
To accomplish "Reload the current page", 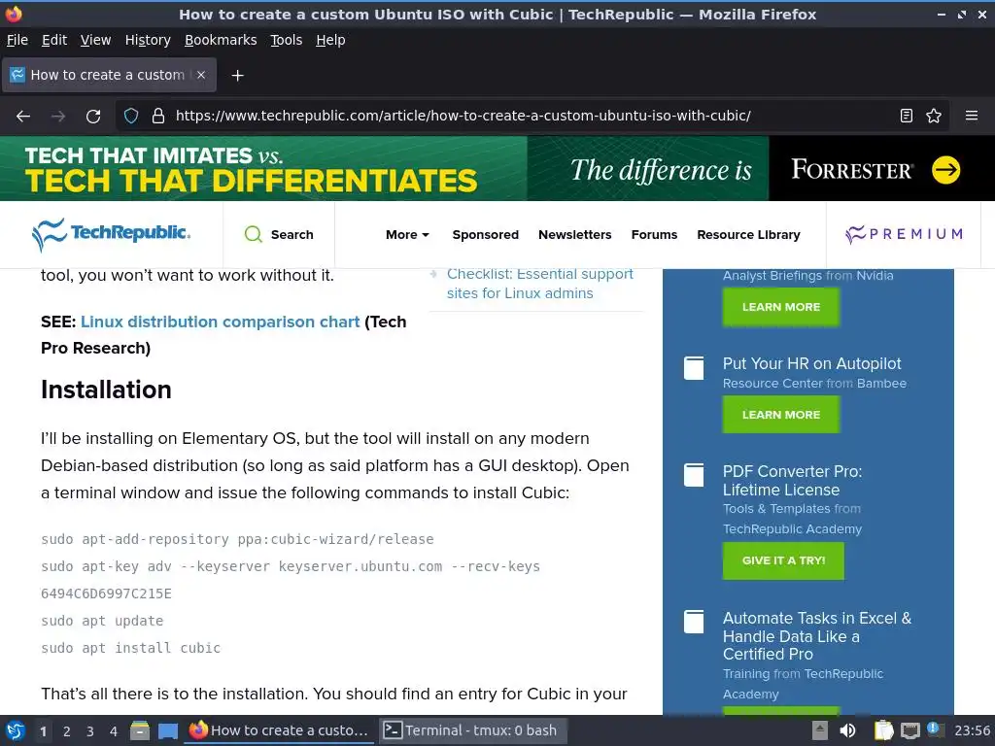I will tap(93, 117).
